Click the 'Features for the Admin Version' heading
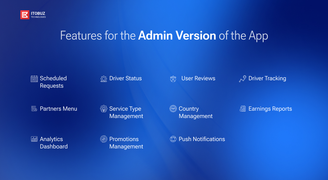The height and width of the screenshot is (180, 328). pyautogui.click(x=164, y=36)
